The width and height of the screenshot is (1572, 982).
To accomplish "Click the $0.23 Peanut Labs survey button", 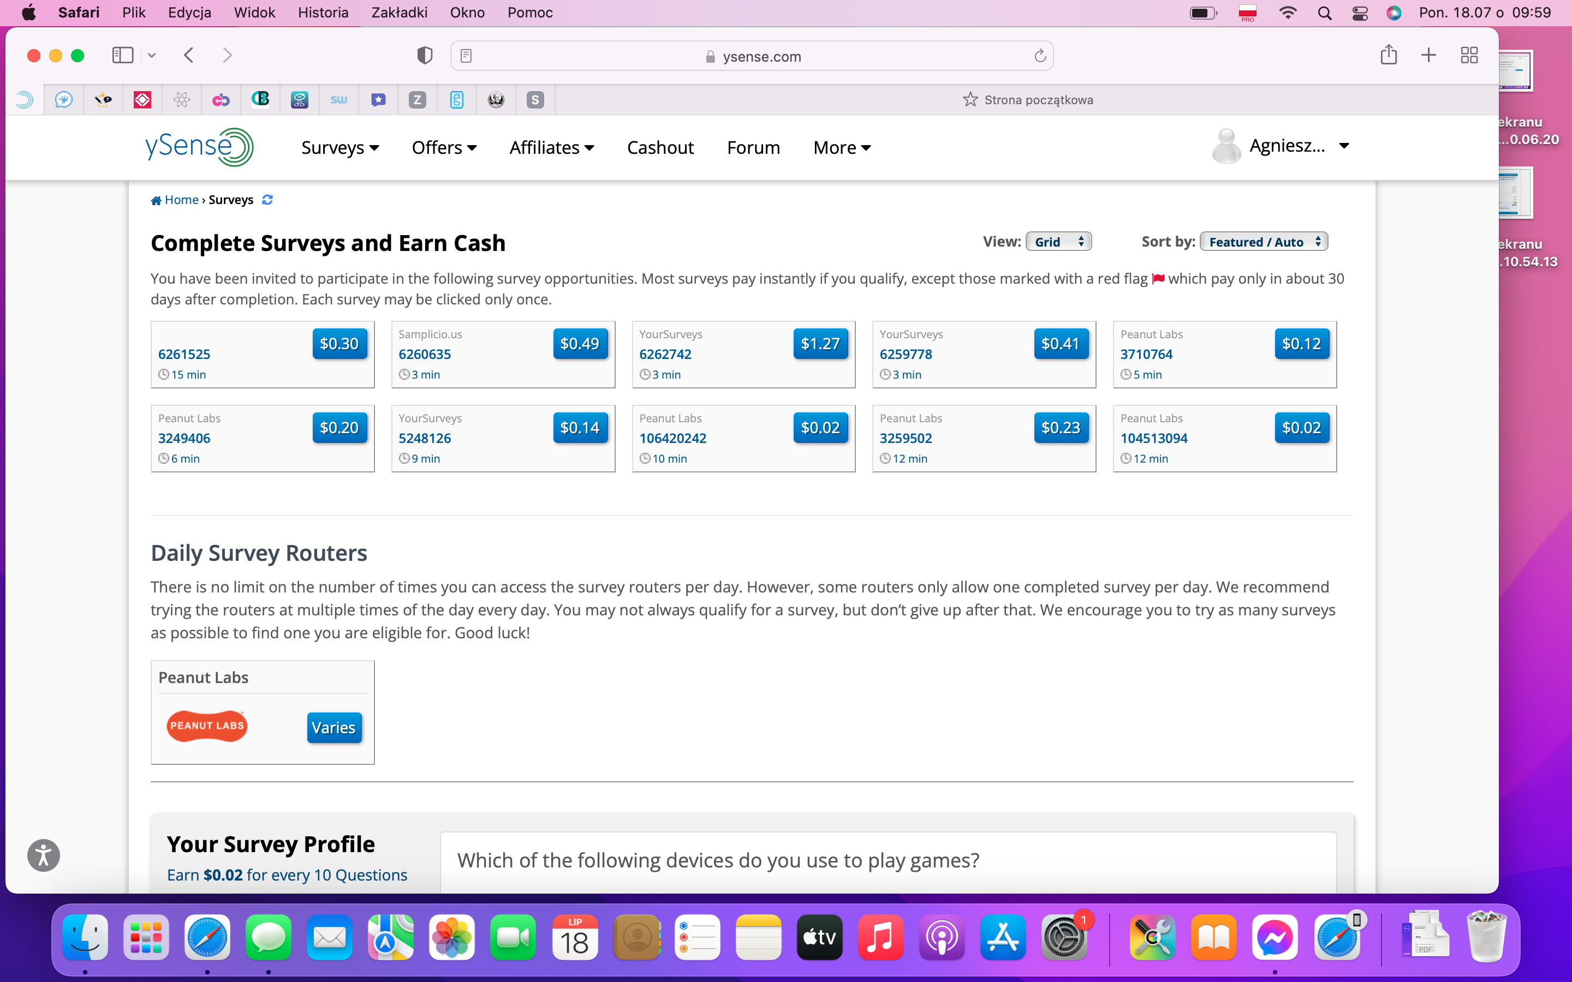I will click(x=1061, y=427).
